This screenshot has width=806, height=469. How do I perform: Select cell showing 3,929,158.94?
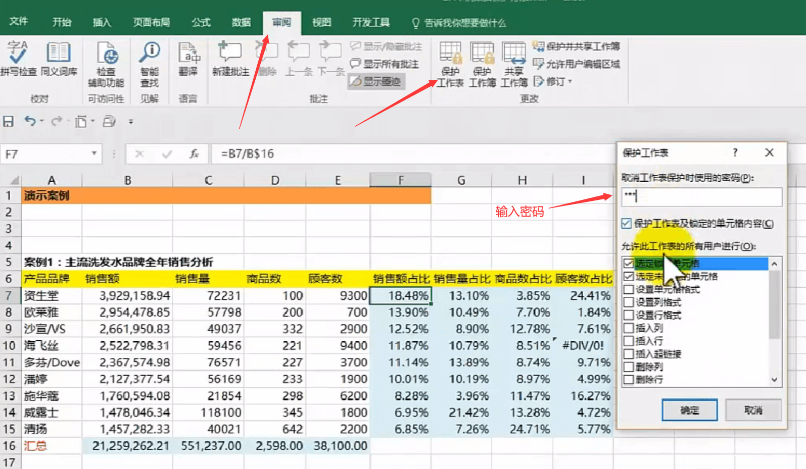(127, 295)
